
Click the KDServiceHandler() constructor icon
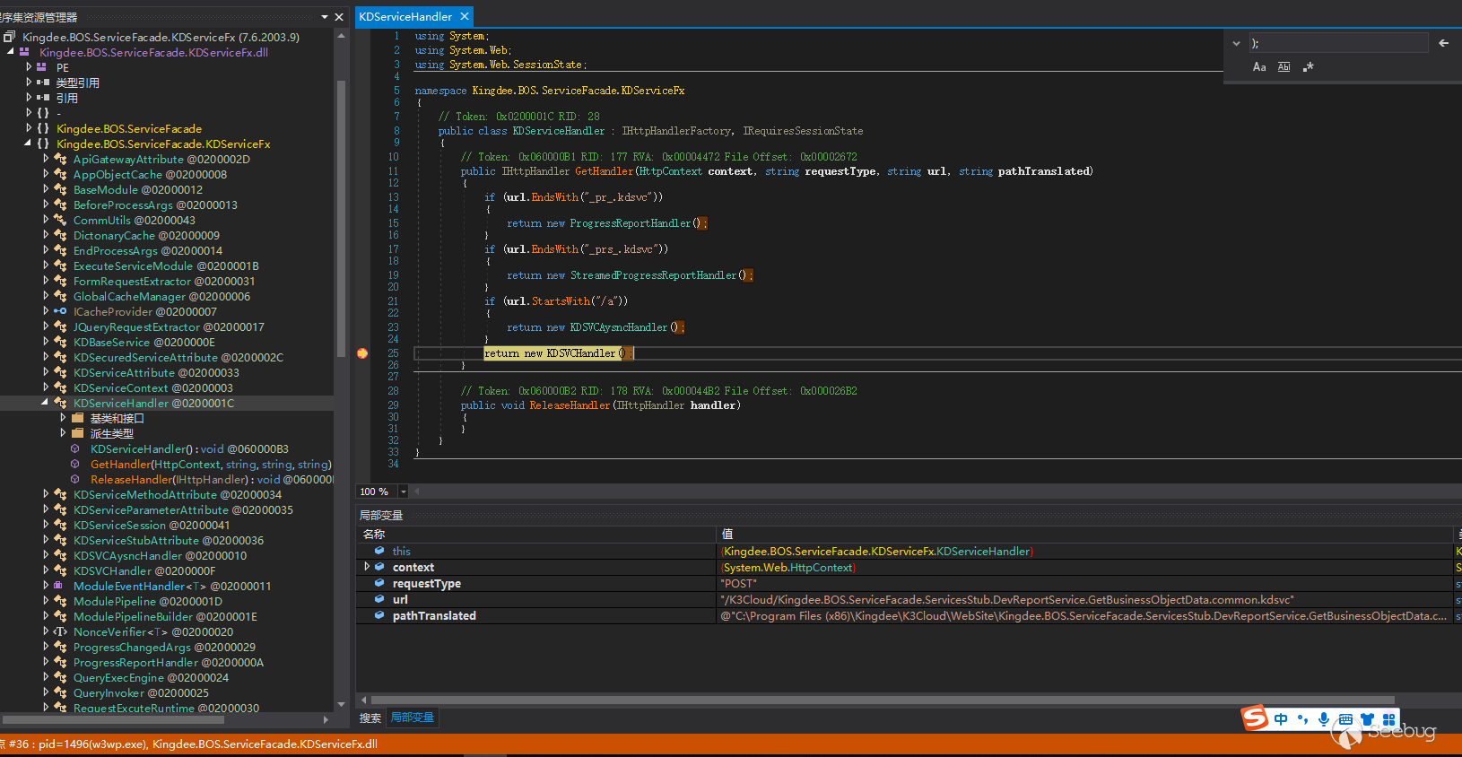75,448
